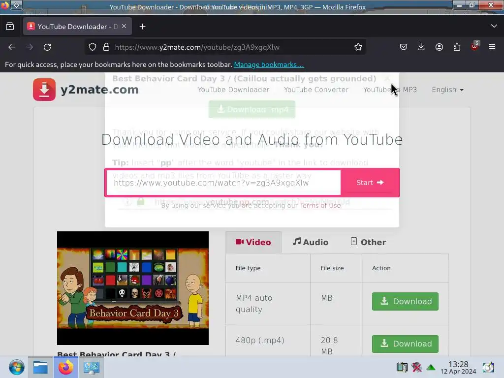Expand the list all tabs chevron
The image size is (504, 378).
tap(494, 26)
